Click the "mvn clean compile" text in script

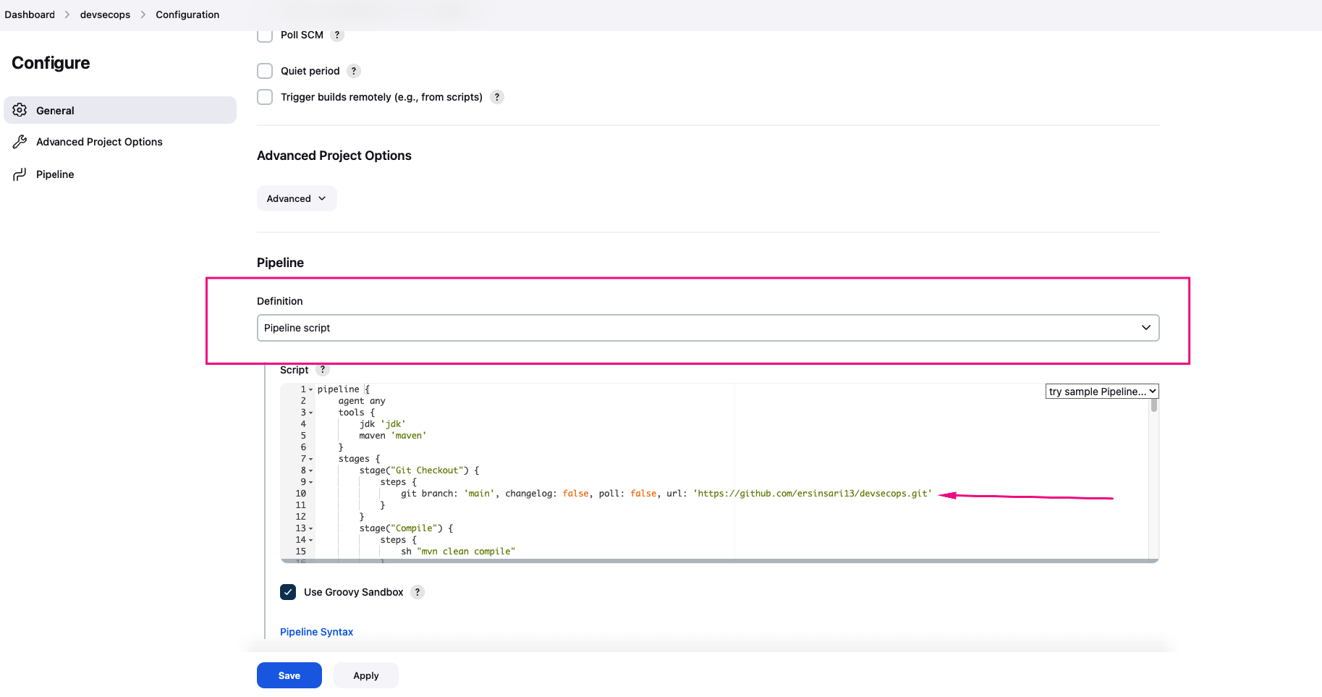(466, 552)
